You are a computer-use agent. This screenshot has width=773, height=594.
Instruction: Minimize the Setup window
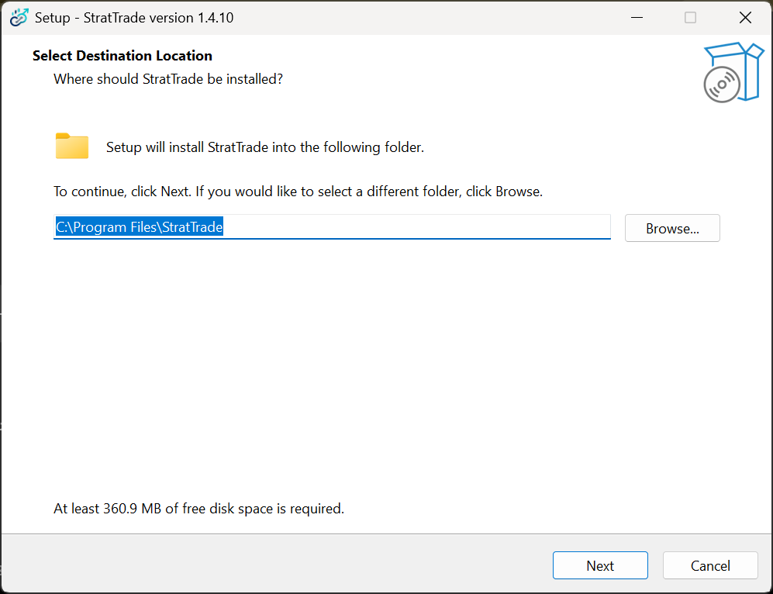[637, 18]
